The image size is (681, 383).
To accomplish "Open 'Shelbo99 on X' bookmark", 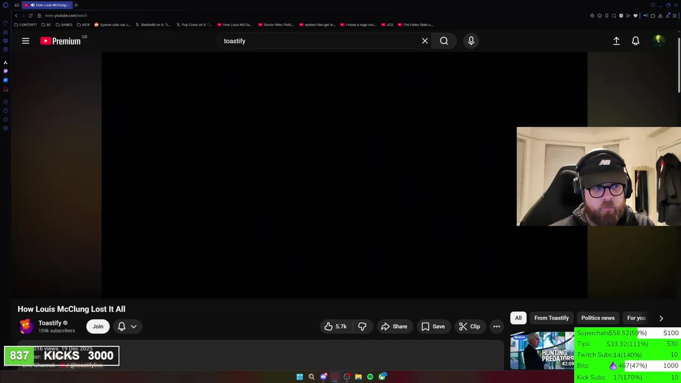I will click(x=153, y=24).
